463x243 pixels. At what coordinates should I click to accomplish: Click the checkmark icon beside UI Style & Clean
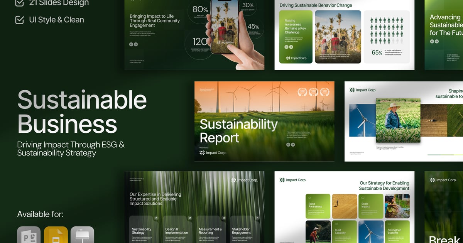coord(20,20)
